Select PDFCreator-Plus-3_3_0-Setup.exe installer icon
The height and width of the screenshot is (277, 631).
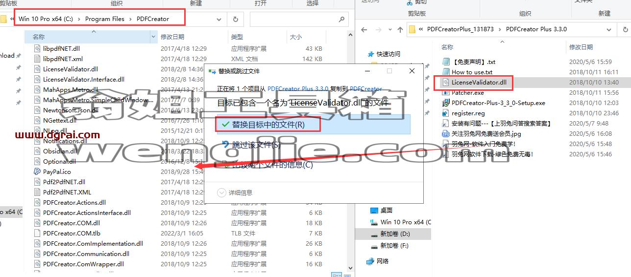(446, 103)
